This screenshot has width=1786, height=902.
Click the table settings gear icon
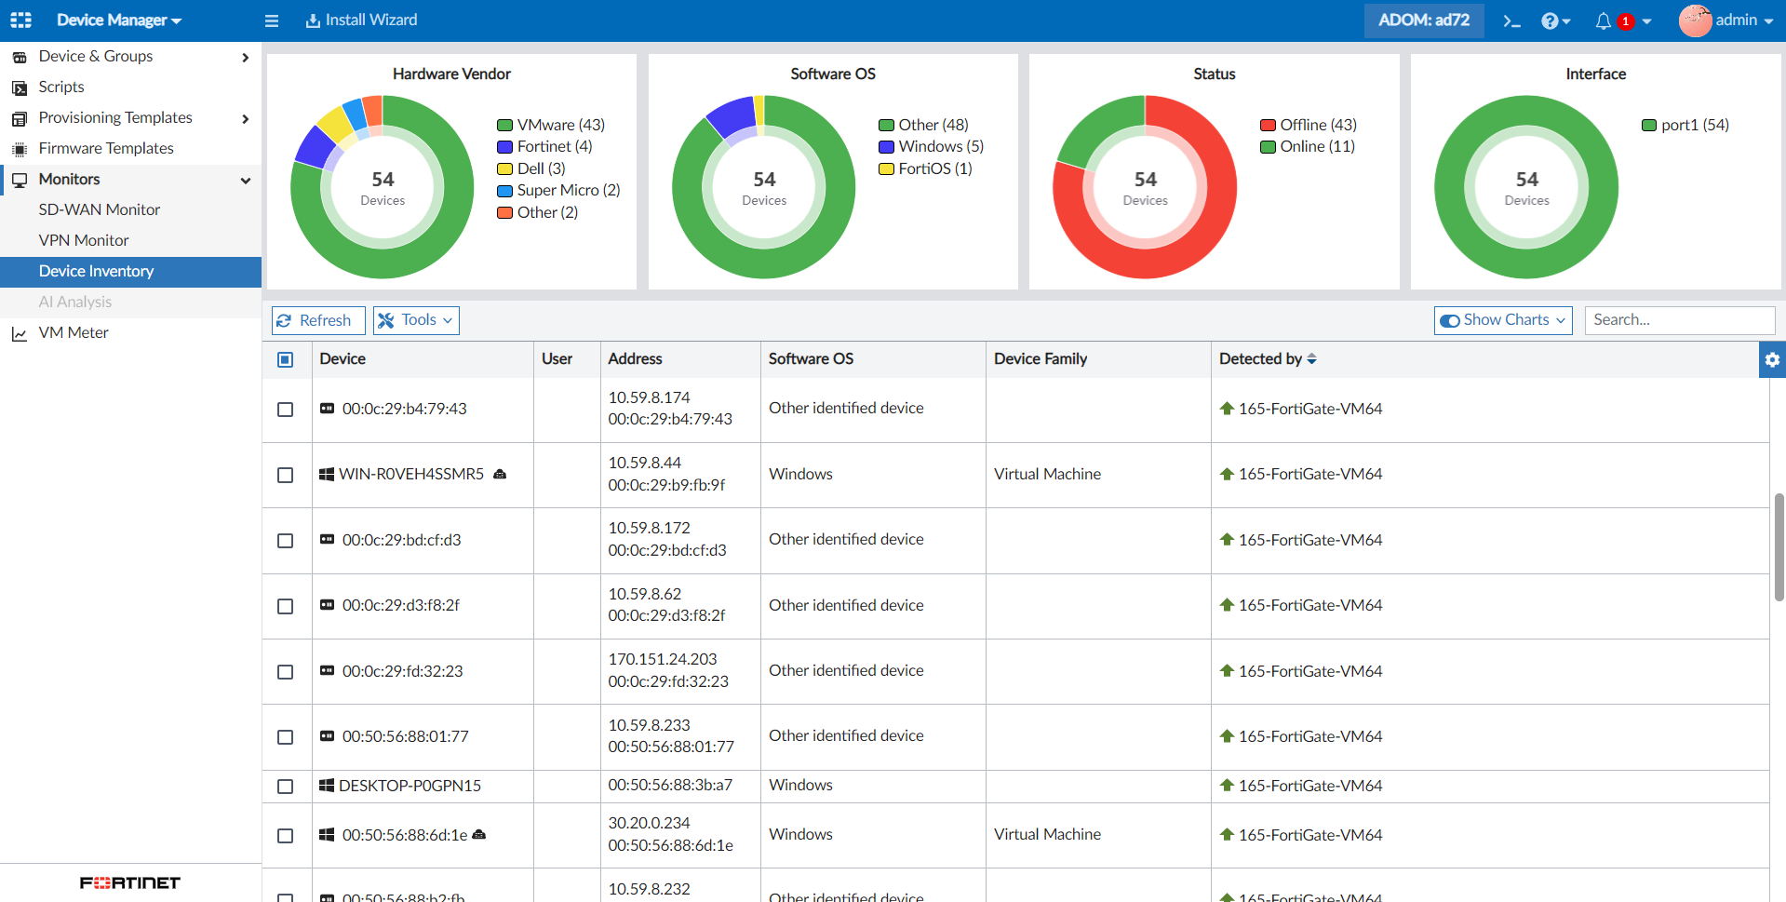1772,359
